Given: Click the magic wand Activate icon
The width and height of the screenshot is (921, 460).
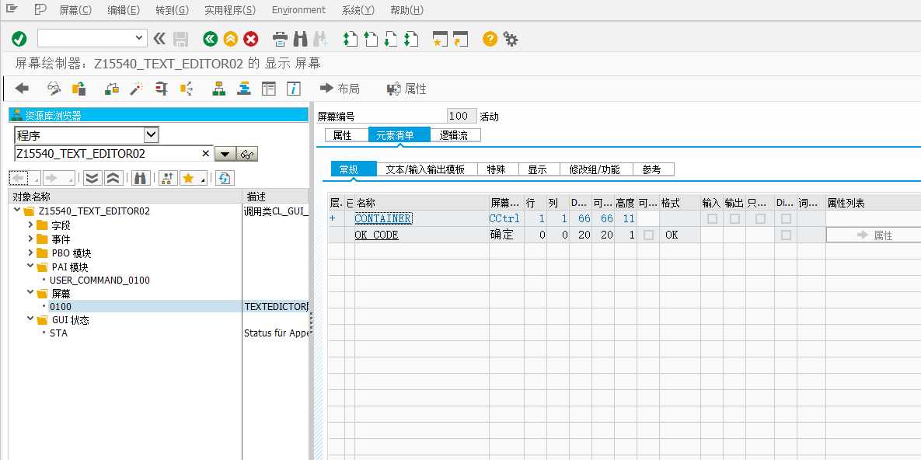Looking at the screenshot, I should pyautogui.click(x=136, y=89).
